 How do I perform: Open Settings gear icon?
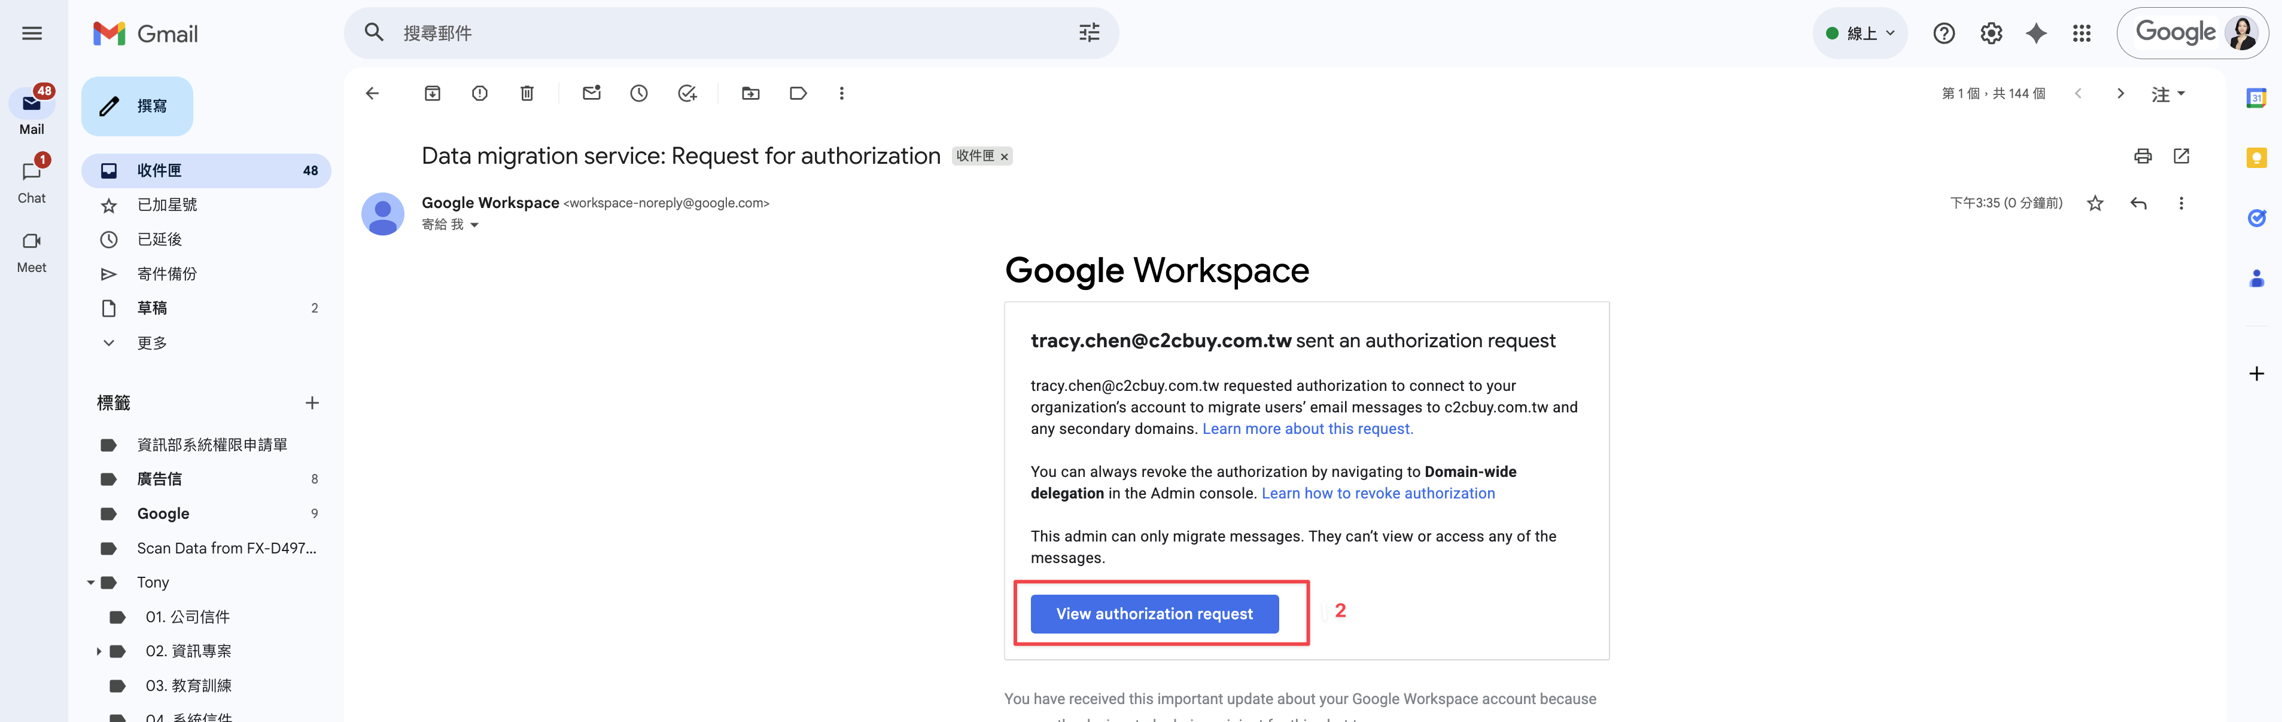coord(1991,33)
